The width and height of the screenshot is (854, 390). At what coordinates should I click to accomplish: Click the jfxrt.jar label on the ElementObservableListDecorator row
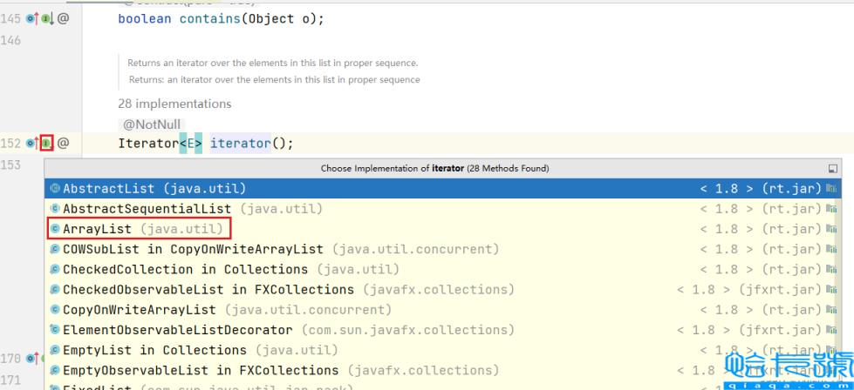click(x=780, y=330)
